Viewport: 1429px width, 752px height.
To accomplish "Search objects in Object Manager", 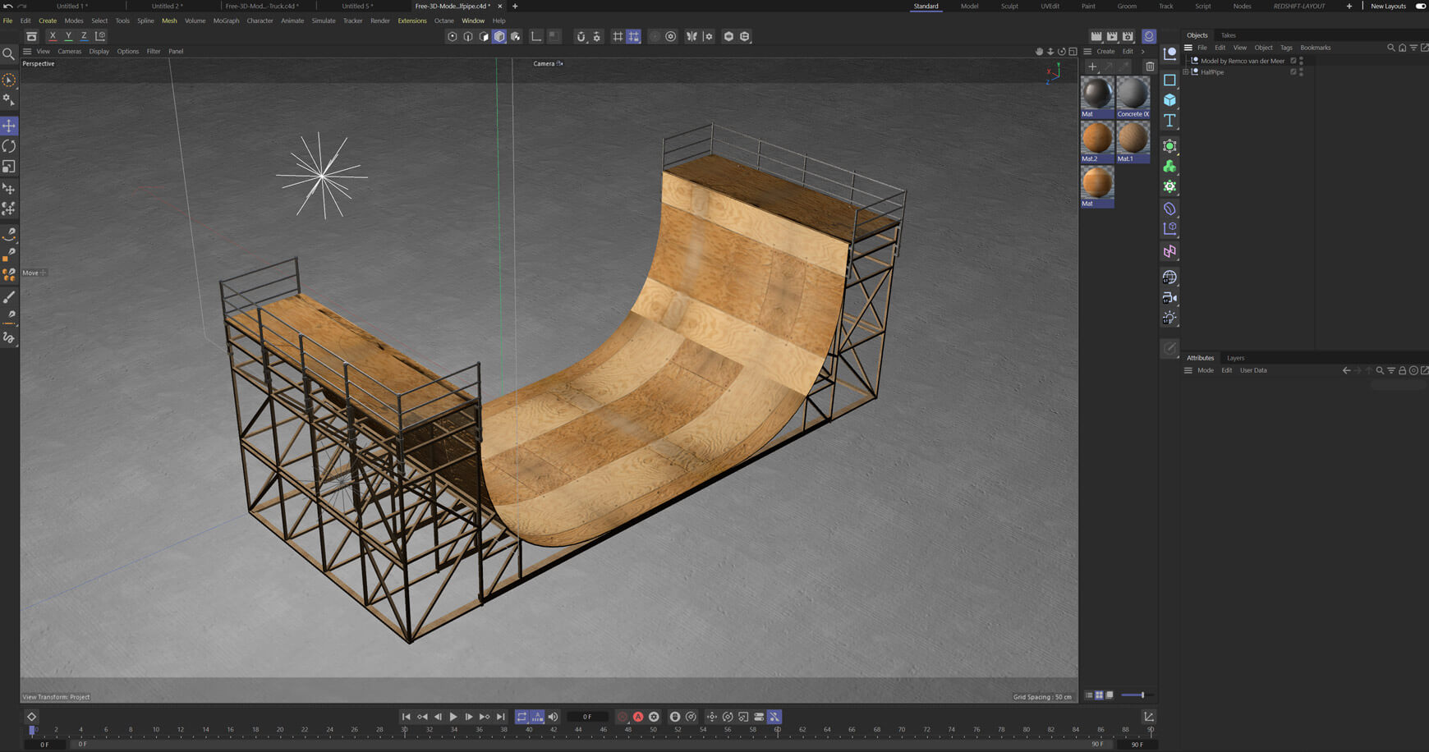I will click(x=1391, y=48).
